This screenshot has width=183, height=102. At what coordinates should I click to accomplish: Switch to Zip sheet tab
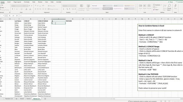click(x=17, y=99)
